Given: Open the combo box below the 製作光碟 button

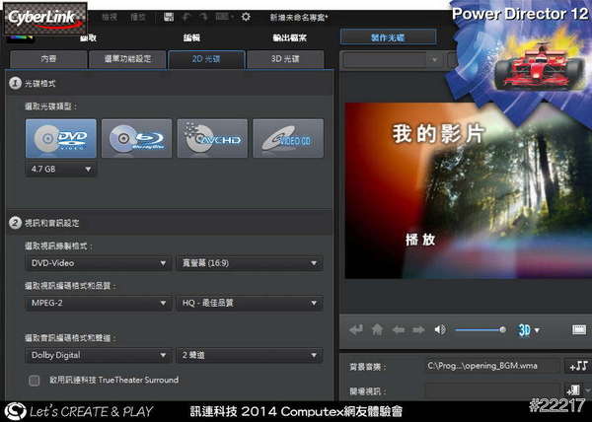Looking at the screenshot, I should pos(393,59).
